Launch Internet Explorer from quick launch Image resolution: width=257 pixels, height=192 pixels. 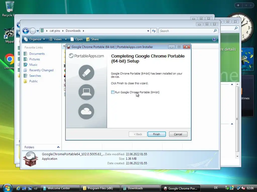coord(18,188)
